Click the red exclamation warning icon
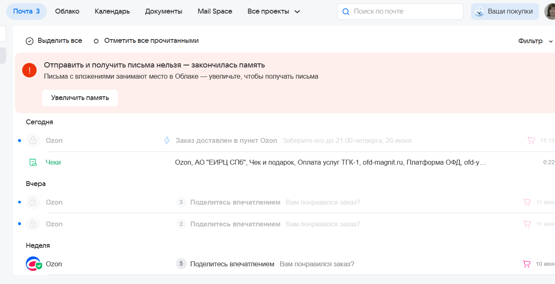The image size is (555, 284). coord(30,70)
